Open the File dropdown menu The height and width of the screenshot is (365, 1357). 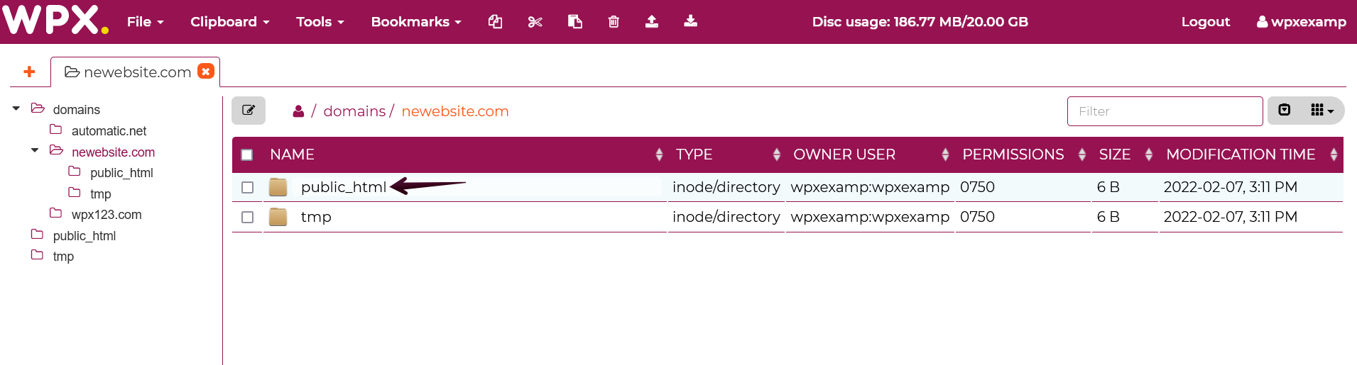coord(145,22)
